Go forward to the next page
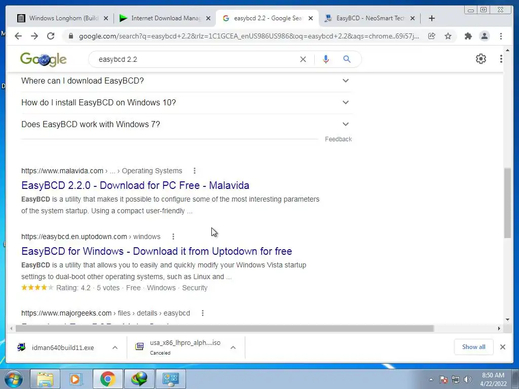The width and height of the screenshot is (519, 389). click(34, 36)
